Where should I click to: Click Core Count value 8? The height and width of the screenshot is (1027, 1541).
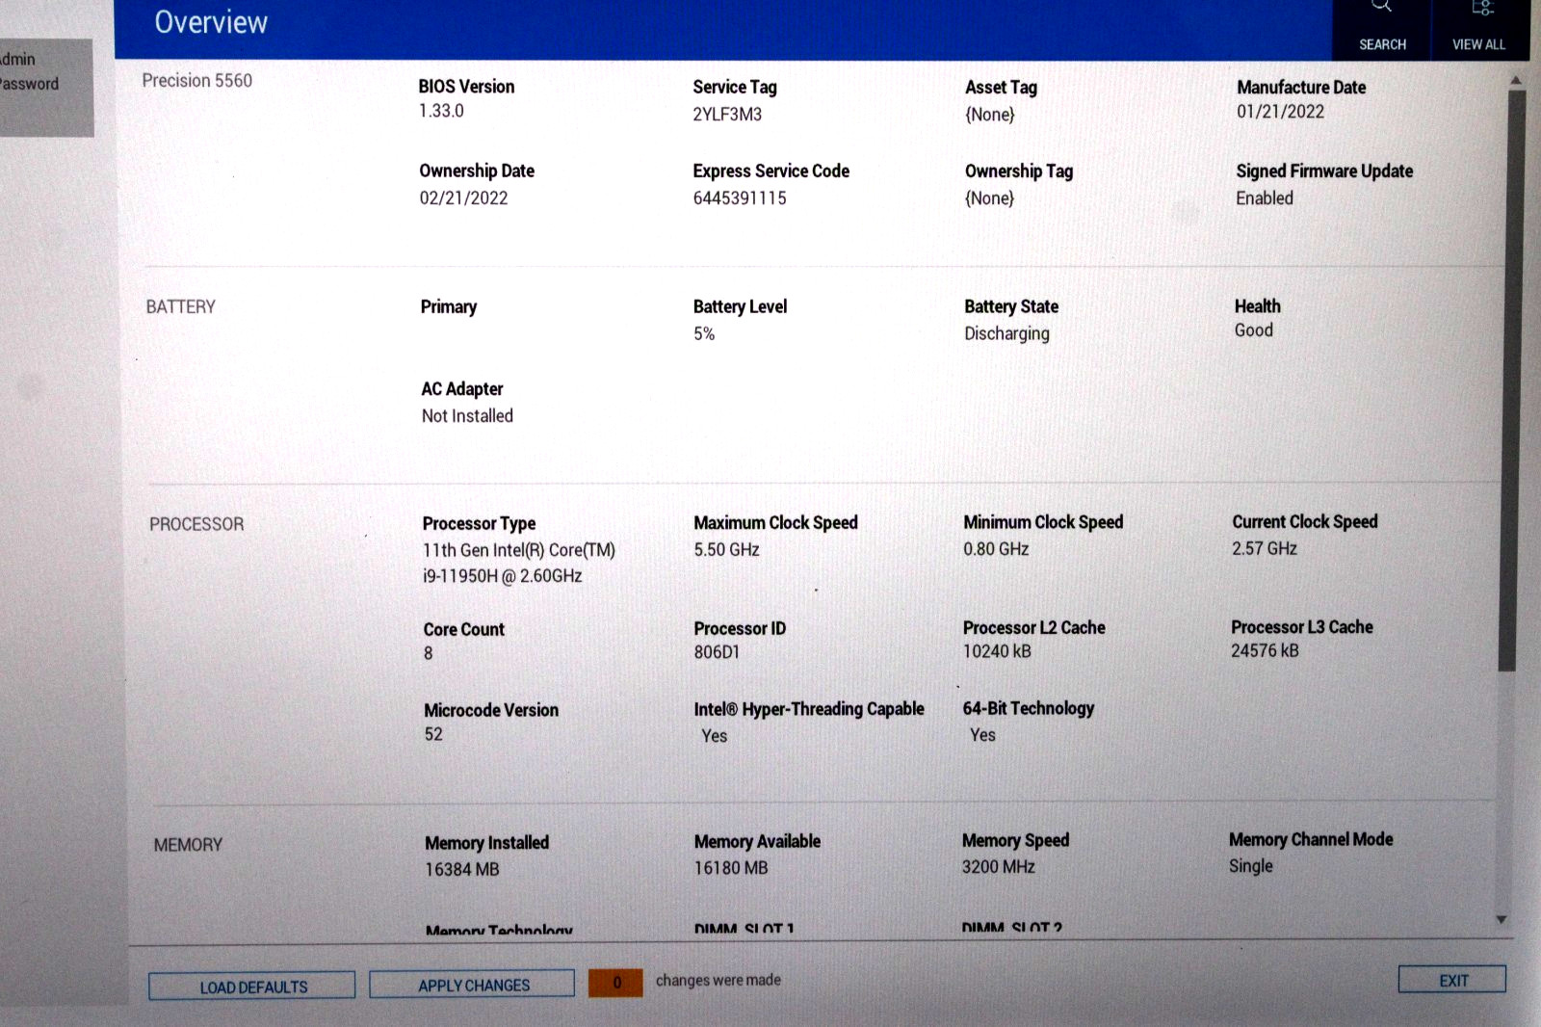(429, 652)
